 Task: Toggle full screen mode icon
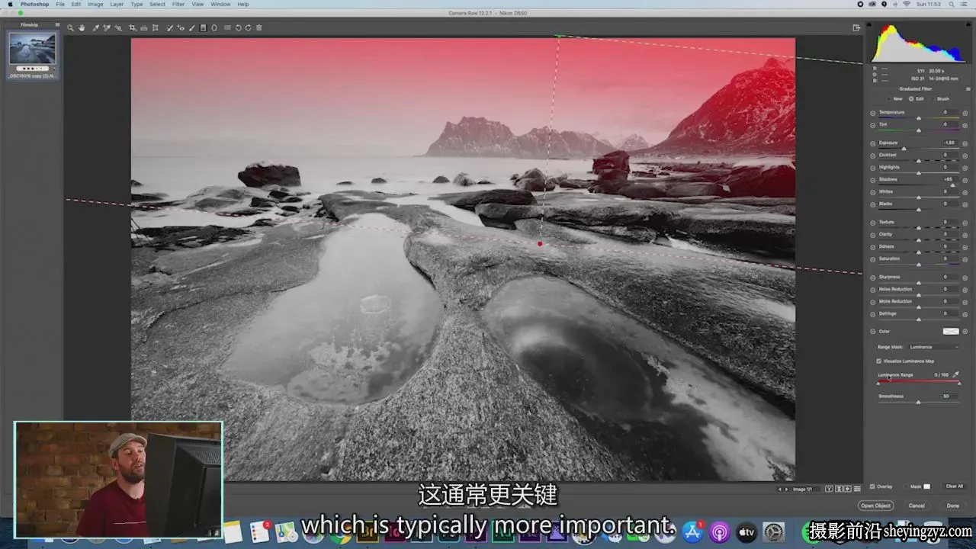click(856, 27)
